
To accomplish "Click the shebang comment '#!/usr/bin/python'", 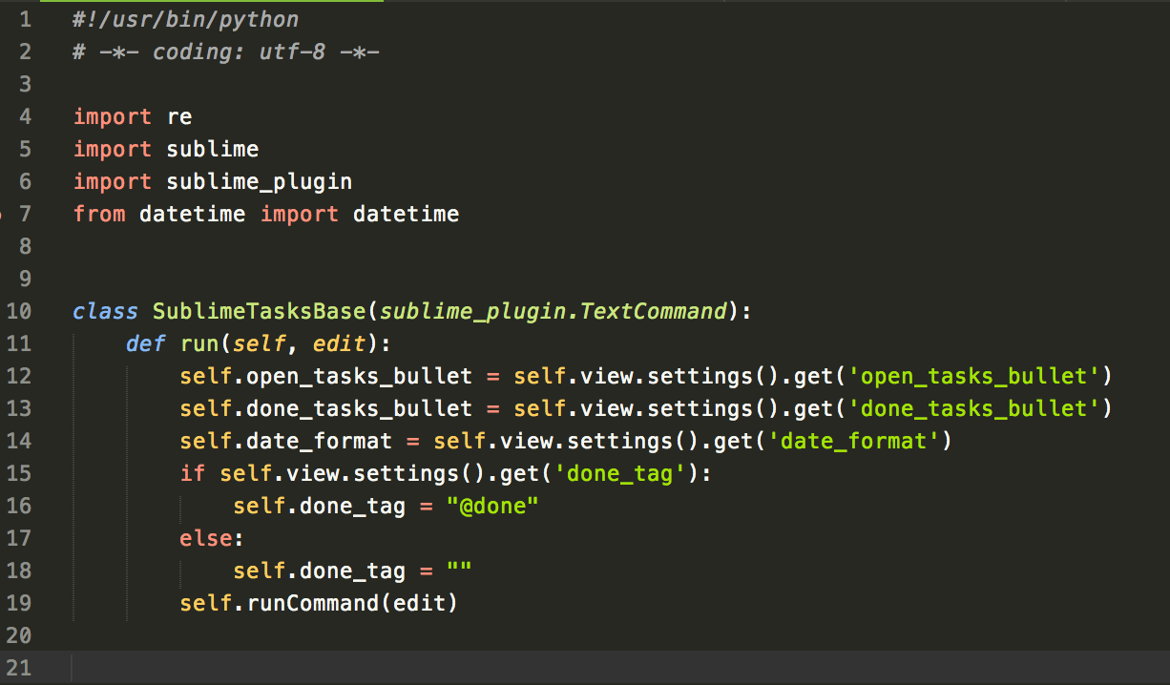I will [x=184, y=19].
